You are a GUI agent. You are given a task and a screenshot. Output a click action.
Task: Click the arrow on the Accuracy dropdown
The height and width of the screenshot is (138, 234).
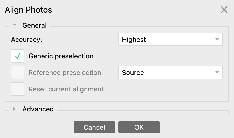tap(217, 40)
